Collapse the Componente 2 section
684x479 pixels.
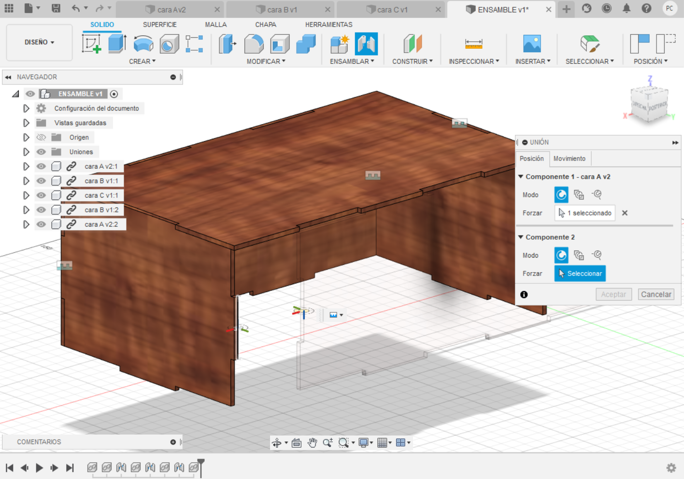click(x=521, y=237)
